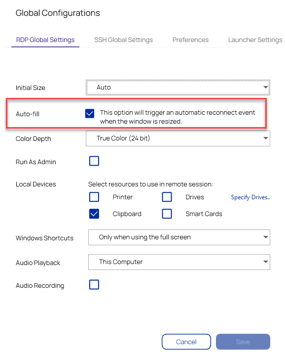Image resolution: width=285 pixels, height=358 pixels.
Task: Enable Audio Recording checkbox
Action: pyautogui.click(x=94, y=285)
